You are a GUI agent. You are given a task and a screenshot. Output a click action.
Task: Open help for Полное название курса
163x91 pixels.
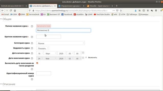[32, 26]
